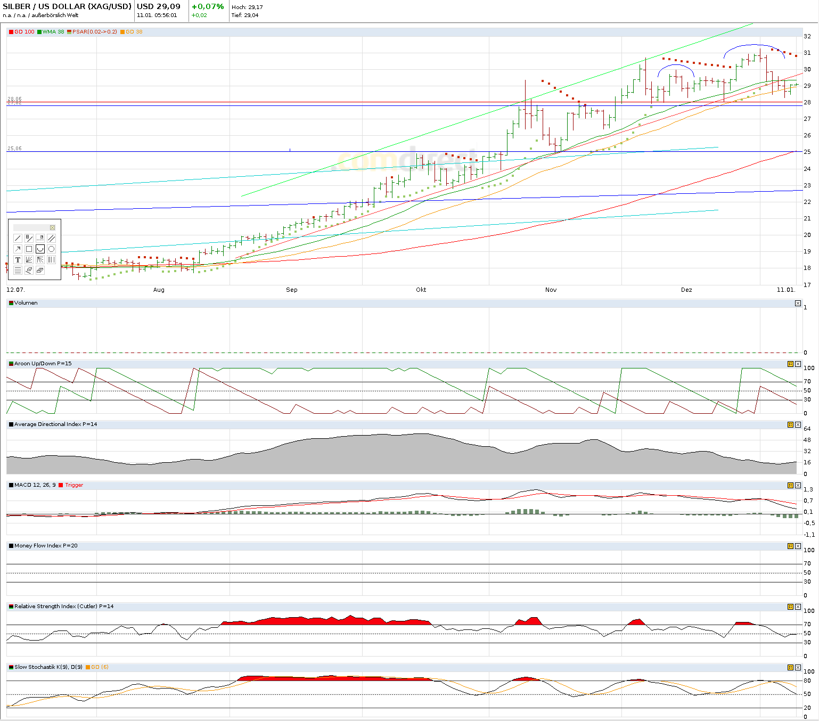Open Average Directional Index settings
The height and width of the screenshot is (721, 819).
[790, 425]
